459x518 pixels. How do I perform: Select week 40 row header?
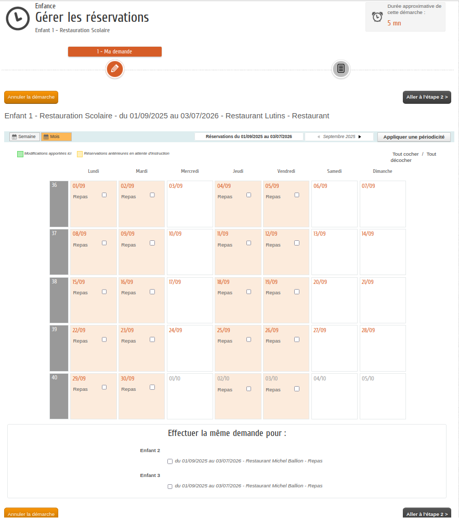tap(59, 397)
